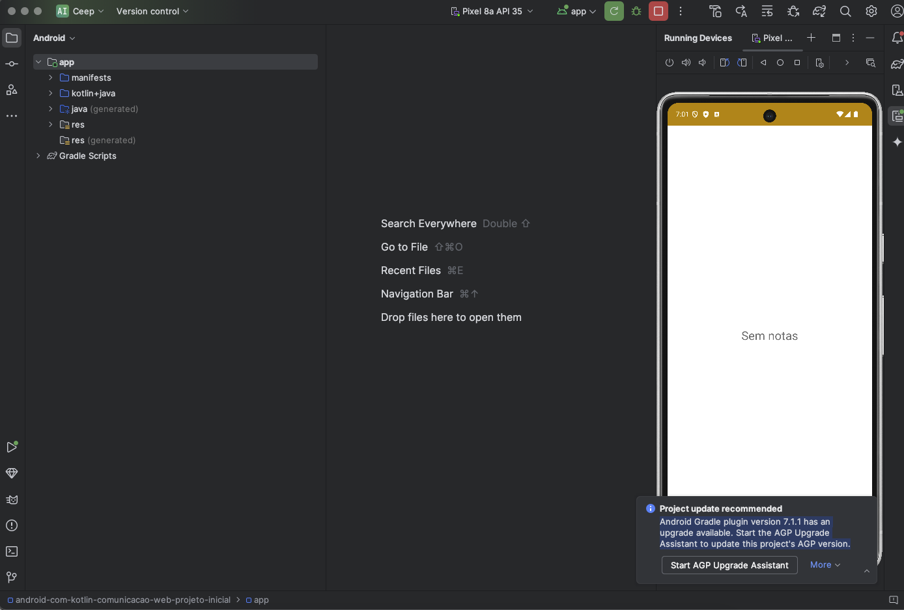Screen dimensions: 904x610
Task: Open the Device Manager tool window
Action: [897, 90]
